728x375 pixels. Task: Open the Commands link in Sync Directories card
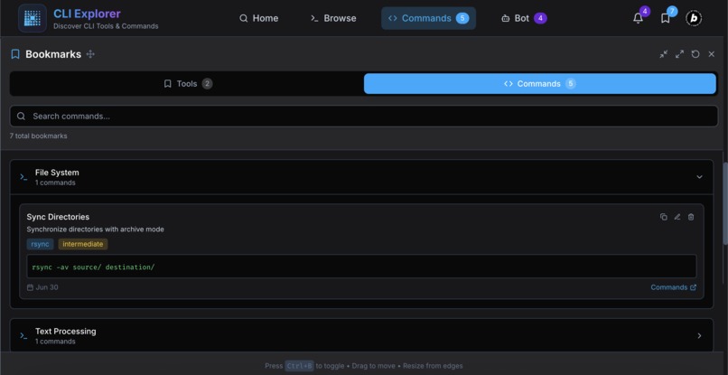[x=673, y=287]
